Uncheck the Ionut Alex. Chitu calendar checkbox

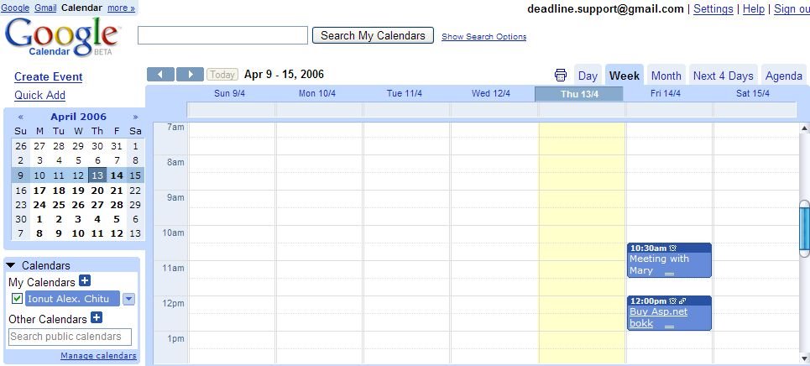pyautogui.click(x=17, y=298)
